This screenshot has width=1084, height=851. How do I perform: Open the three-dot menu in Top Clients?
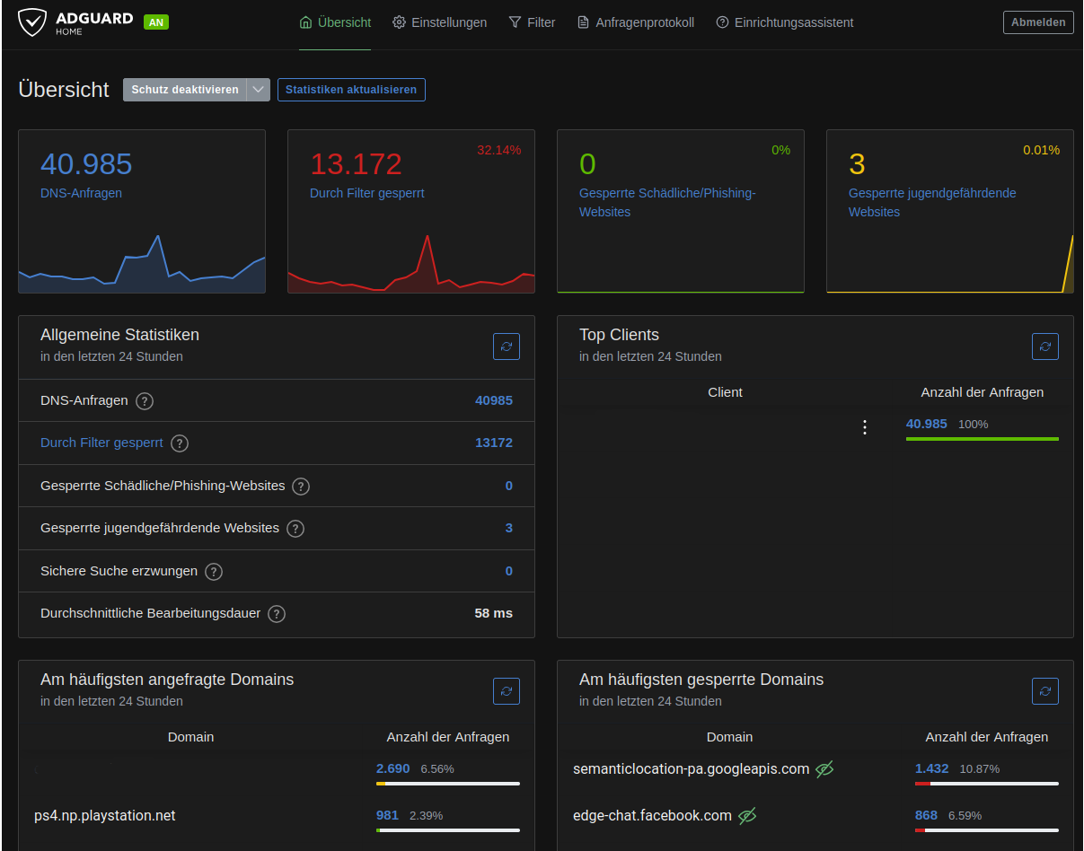[865, 427]
